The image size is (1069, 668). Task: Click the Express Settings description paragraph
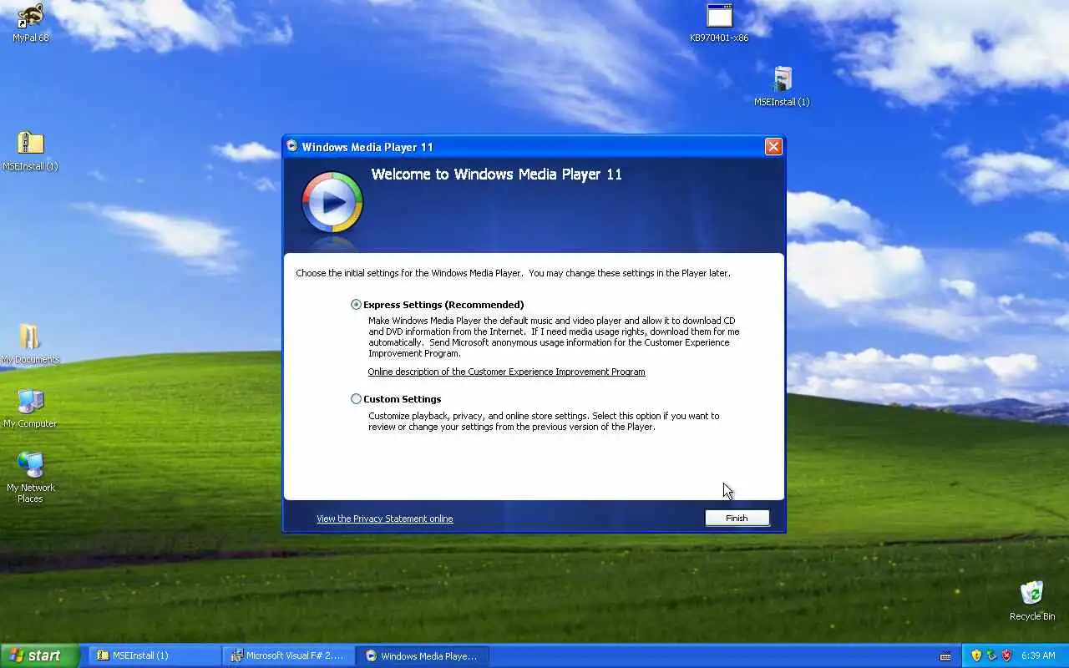coord(554,337)
